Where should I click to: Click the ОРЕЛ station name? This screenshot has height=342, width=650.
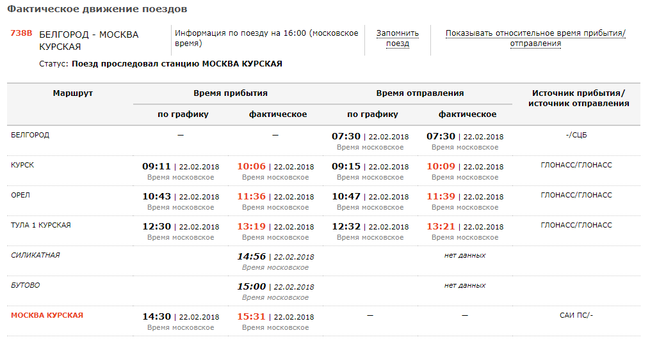(21, 195)
